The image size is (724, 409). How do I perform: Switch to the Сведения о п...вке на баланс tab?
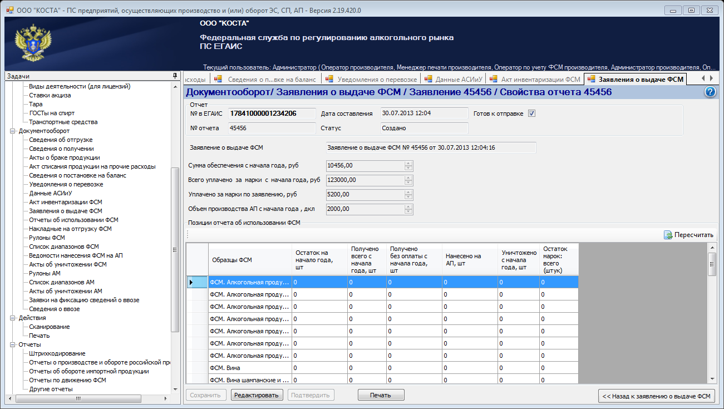[x=266, y=79]
